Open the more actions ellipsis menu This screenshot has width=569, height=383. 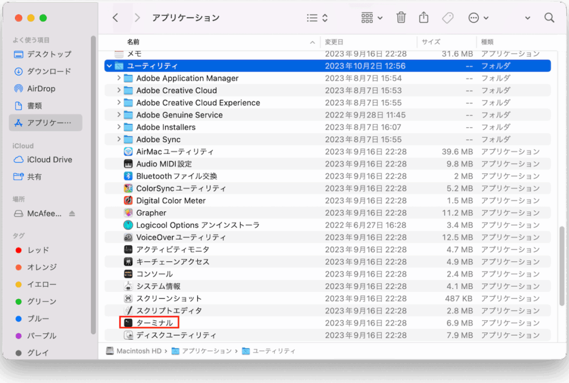tap(478, 18)
